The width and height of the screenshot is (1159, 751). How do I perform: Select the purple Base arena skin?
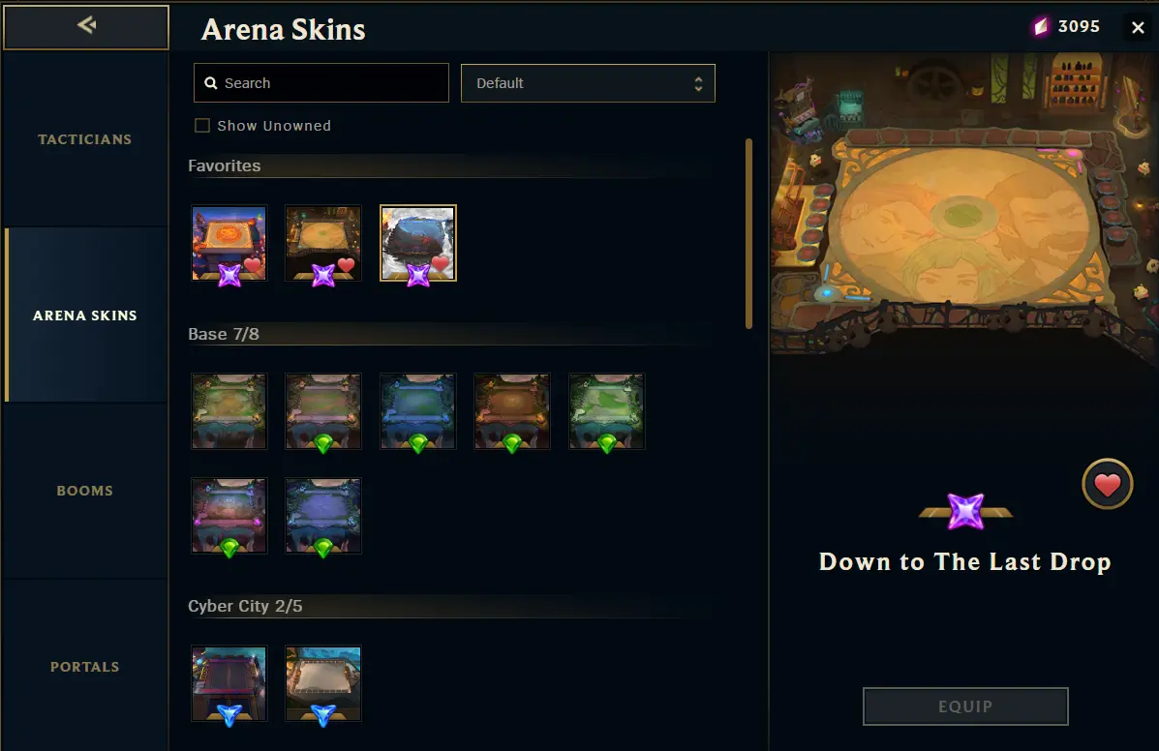pos(323,516)
